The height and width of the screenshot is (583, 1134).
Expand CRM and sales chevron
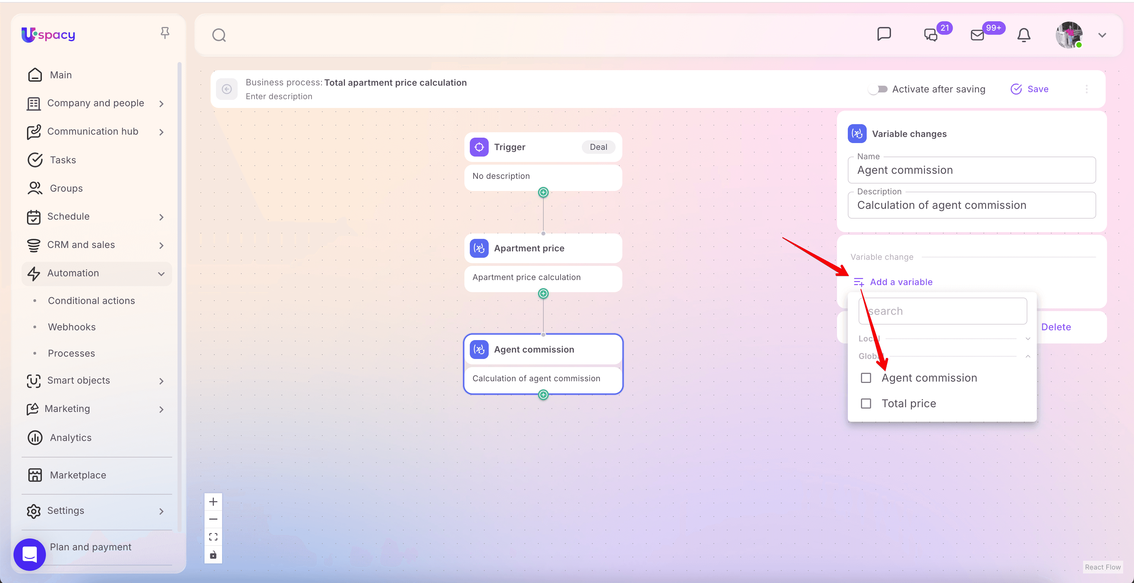[162, 245]
